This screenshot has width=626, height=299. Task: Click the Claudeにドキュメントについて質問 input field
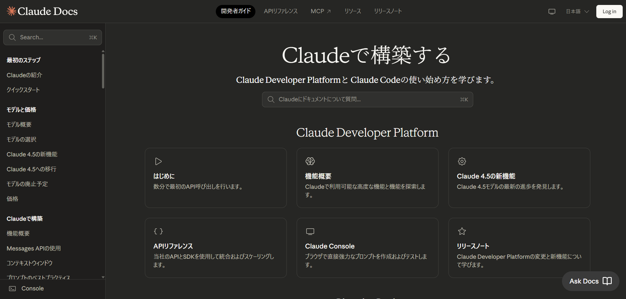(367, 99)
